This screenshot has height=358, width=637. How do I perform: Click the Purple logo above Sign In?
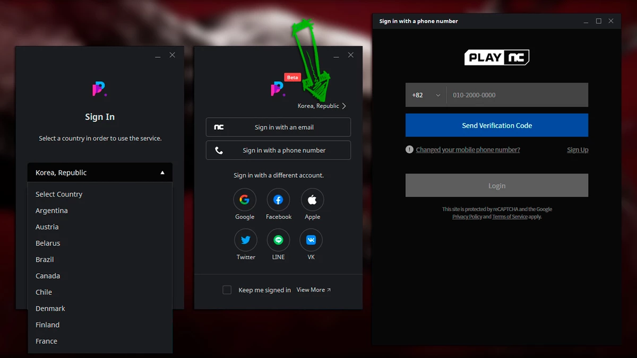(x=99, y=89)
